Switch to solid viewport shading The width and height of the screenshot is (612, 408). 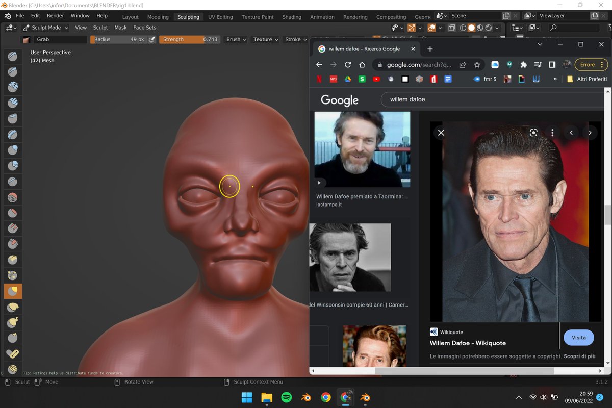472,28
